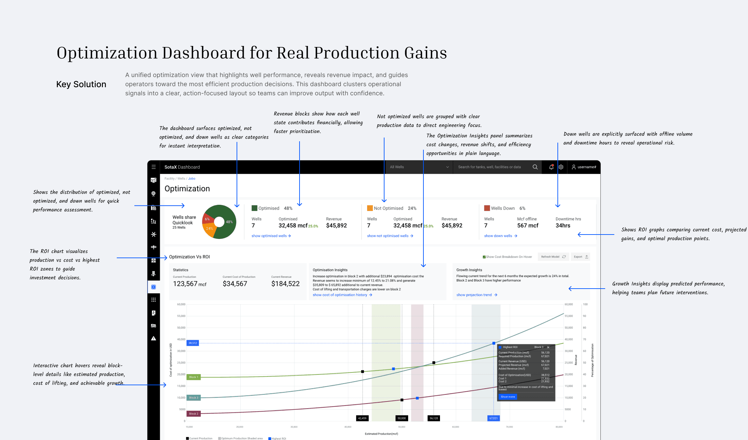The image size is (748, 440).
Task: Click the Refresh Model button
Action: [x=553, y=257]
